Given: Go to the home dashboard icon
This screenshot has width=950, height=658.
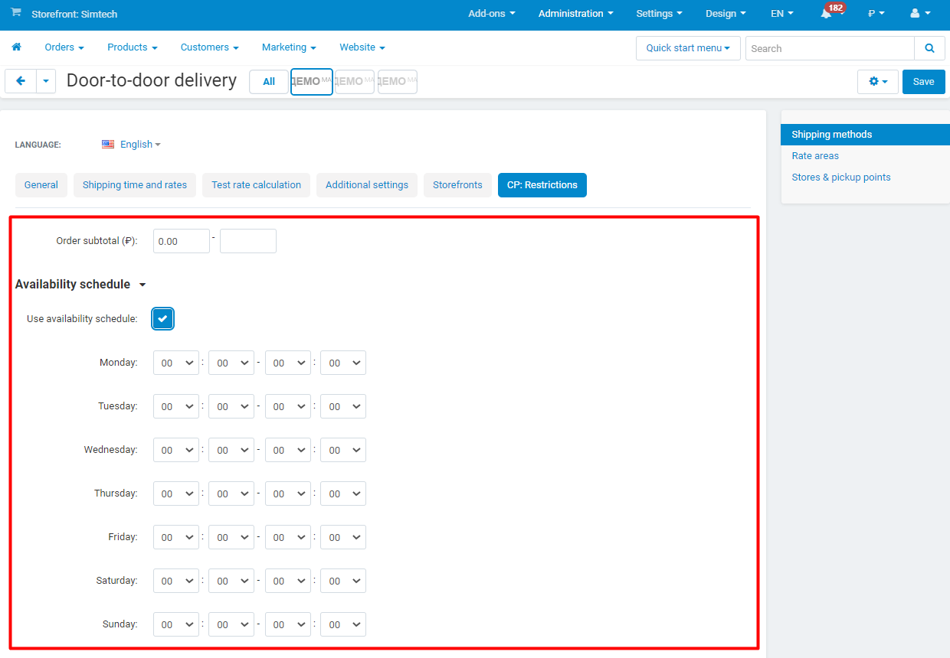Looking at the screenshot, I should point(16,47).
